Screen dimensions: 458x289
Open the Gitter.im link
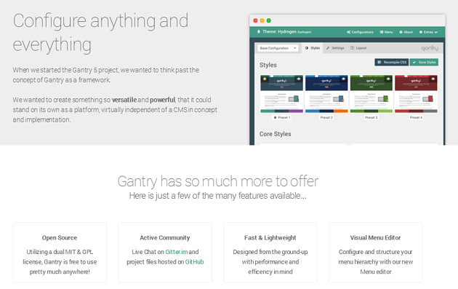[x=177, y=252]
